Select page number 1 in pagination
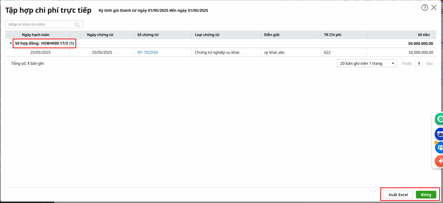Screen dimensions: 443x203 tap(419, 64)
